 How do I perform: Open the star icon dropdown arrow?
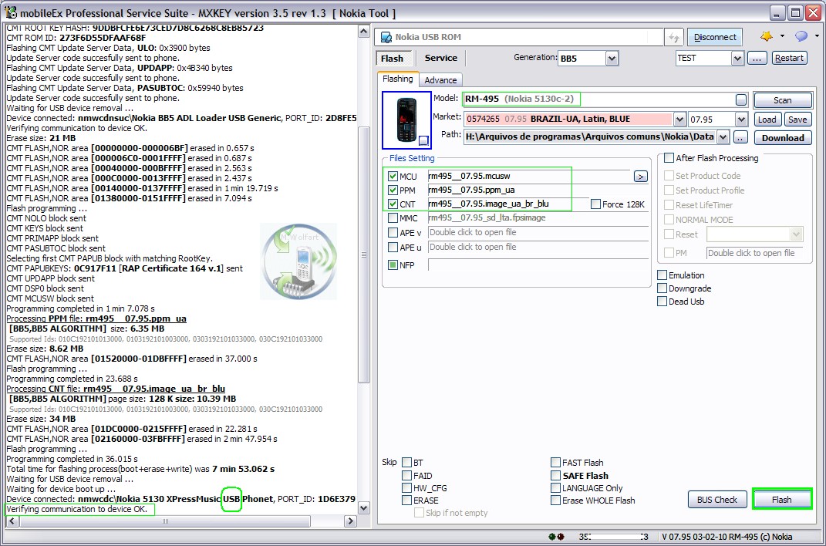[782, 35]
